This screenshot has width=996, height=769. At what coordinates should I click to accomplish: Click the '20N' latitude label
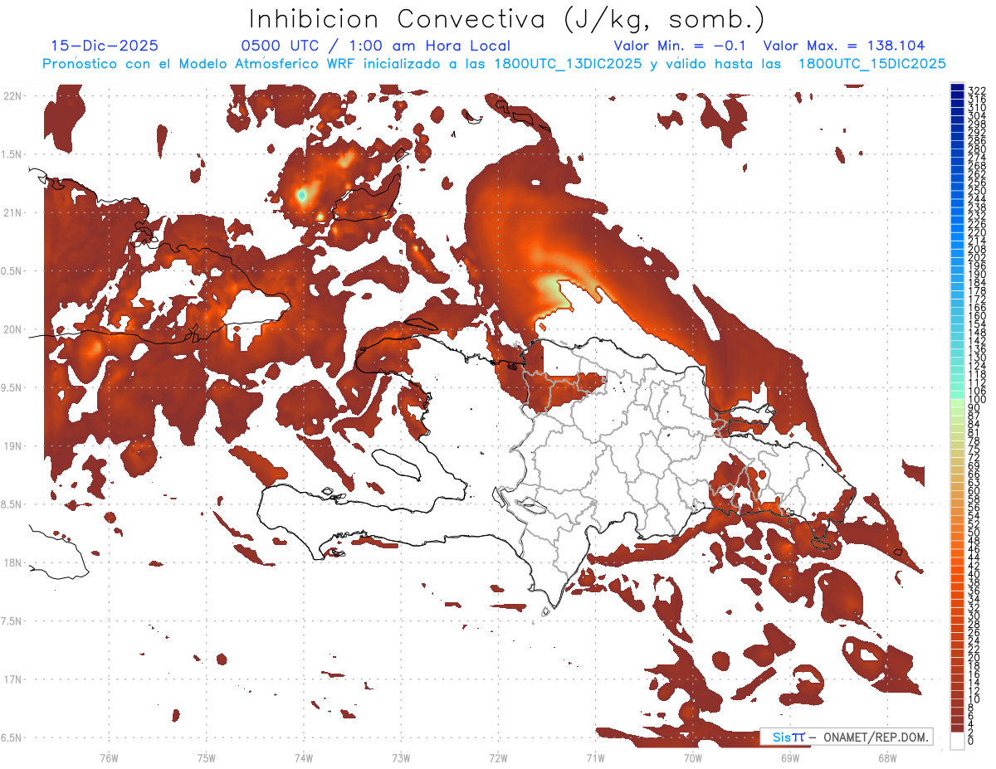(13, 329)
